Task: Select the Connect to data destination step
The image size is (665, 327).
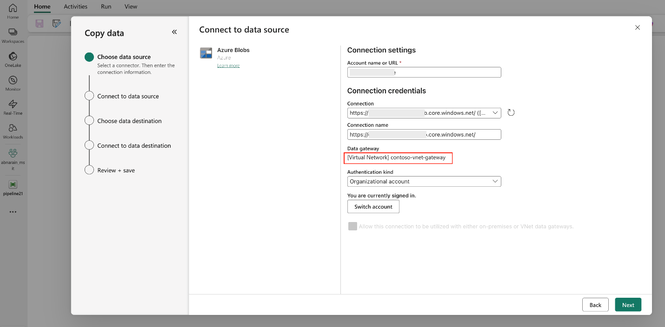Action: point(134,145)
